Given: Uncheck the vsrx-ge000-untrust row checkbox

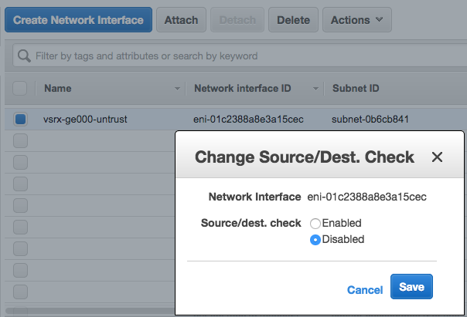Looking at the screenshot, I should [x=20, y=119].
